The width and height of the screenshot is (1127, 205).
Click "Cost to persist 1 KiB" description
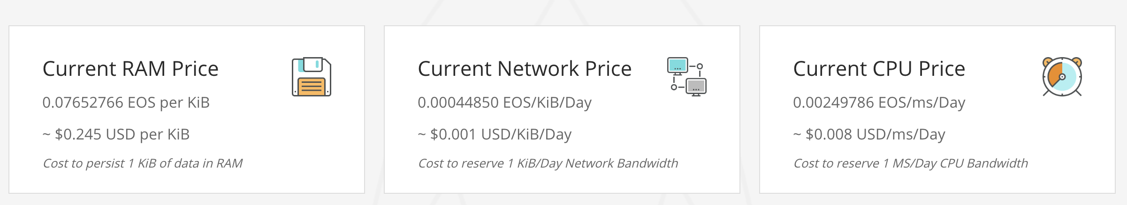pyautogui.click(x=143, y=163)
